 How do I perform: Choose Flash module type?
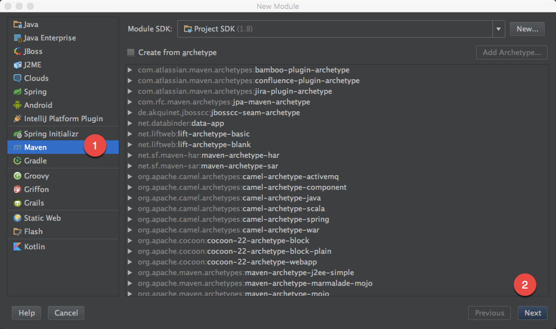pyautogui.click(x=63, y=231)
